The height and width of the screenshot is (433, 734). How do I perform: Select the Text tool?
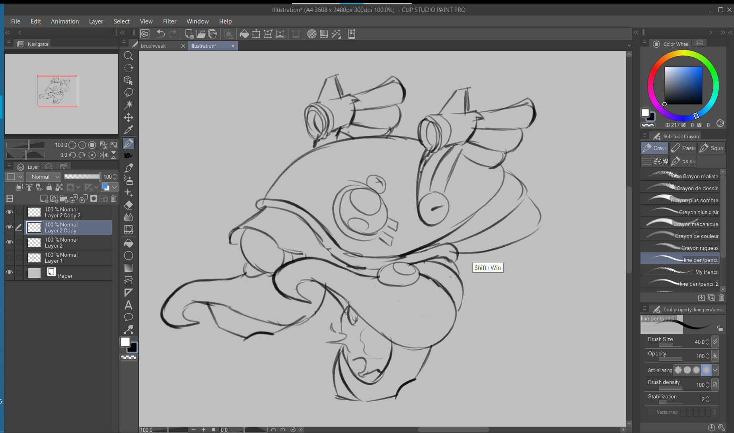(128, 305)
